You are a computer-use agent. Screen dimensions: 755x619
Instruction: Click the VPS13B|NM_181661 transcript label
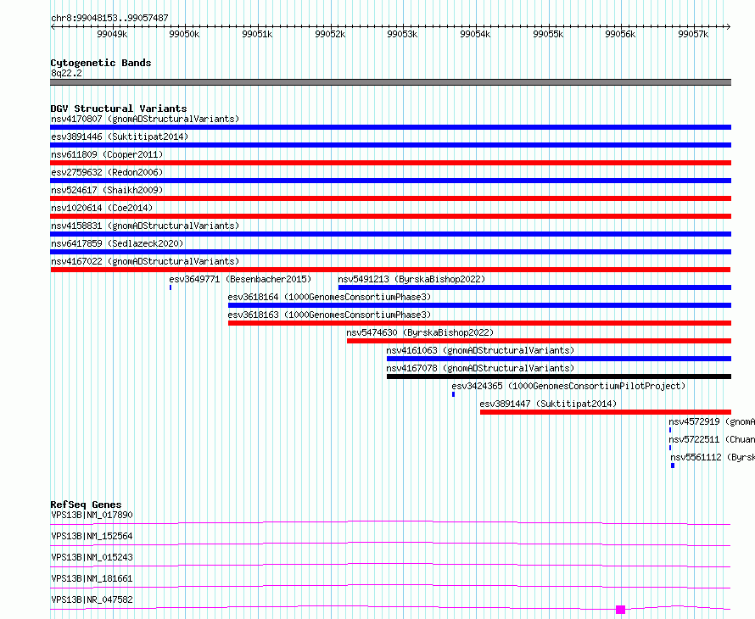coord(92,578)
